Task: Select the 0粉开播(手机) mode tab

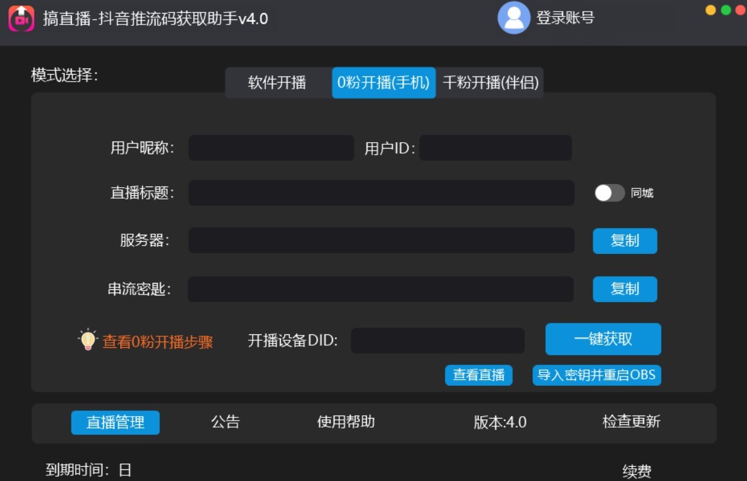Action: point(384,82)
